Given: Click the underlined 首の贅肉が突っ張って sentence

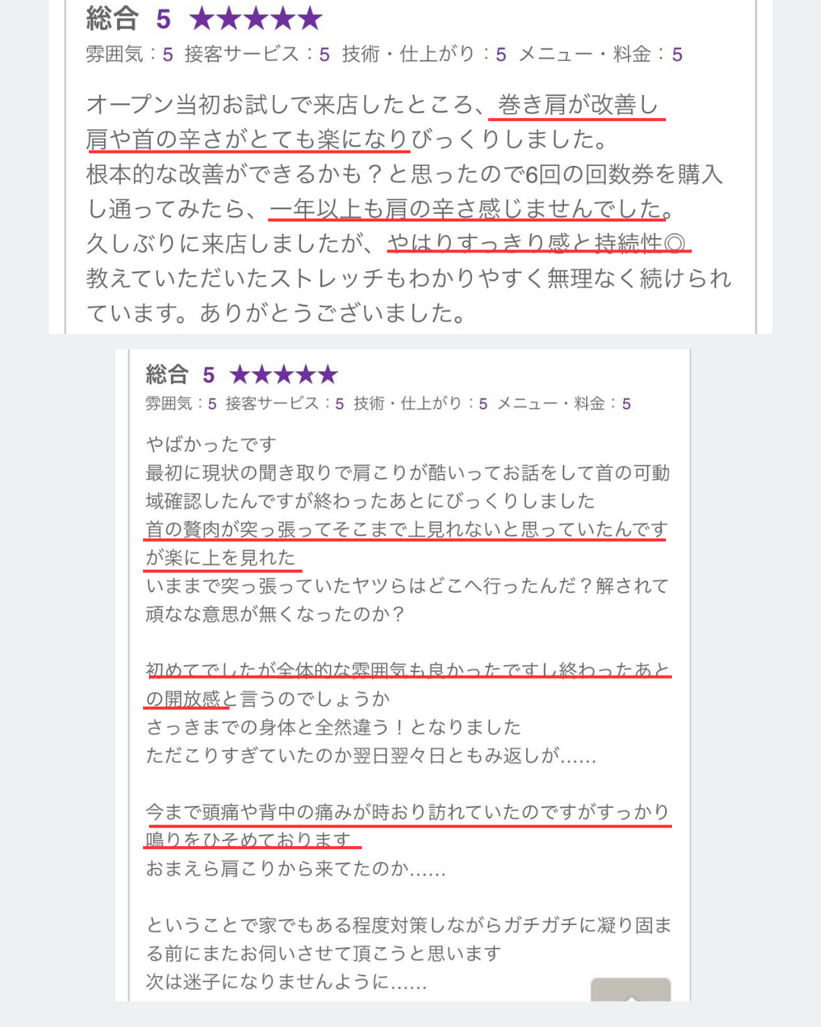Looking at the screenshot, I should tap(407, 543).
